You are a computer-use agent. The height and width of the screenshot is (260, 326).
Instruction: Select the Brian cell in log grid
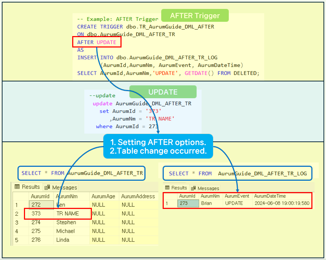click(x=211, y=203)
